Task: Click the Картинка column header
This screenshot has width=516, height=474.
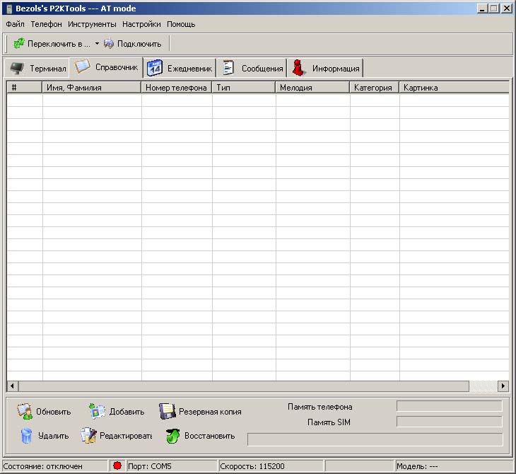Action: click(x=454, y=88)
